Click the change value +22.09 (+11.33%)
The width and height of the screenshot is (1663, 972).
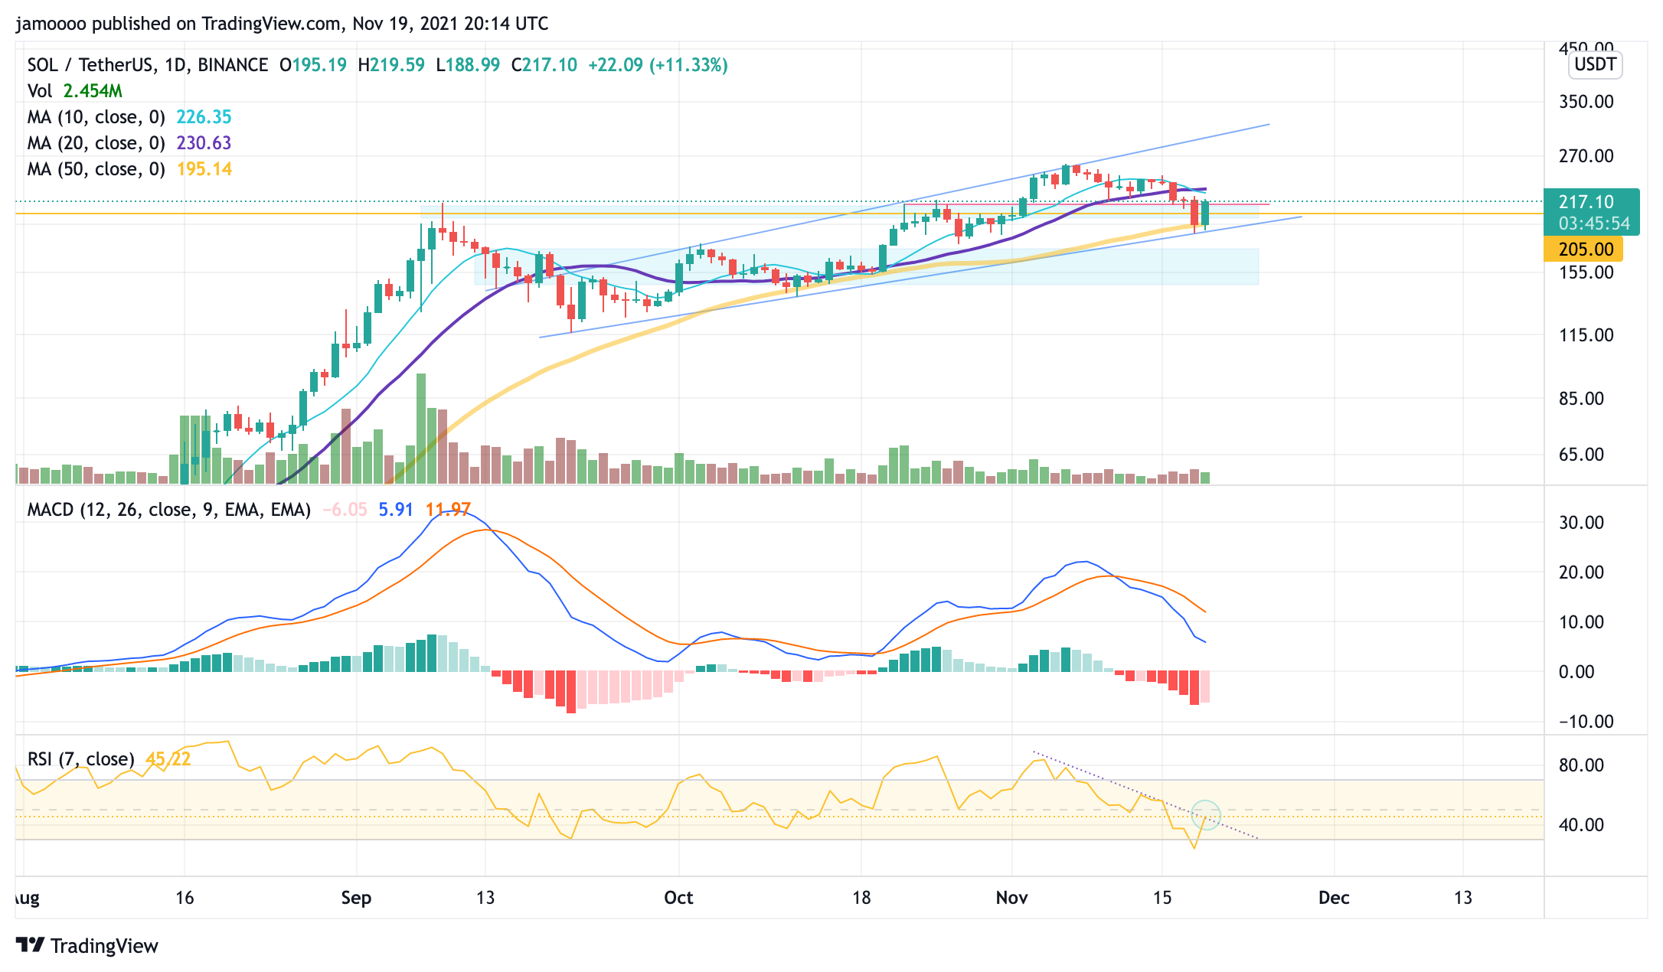click(658, 65)
